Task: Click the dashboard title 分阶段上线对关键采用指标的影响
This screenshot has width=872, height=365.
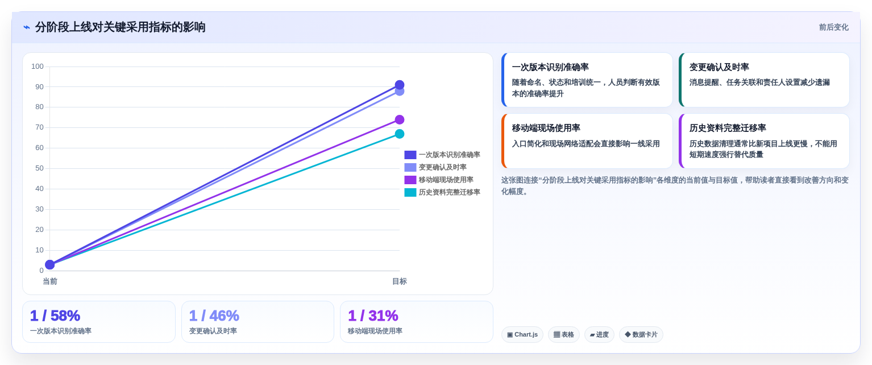Action: pyautogui.click(x=121, y=27)
